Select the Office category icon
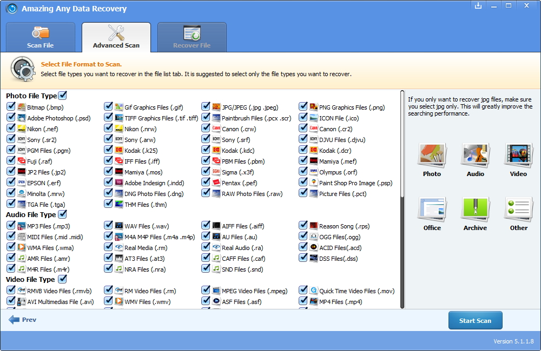 pyautogui.click(x=432, y=208)
